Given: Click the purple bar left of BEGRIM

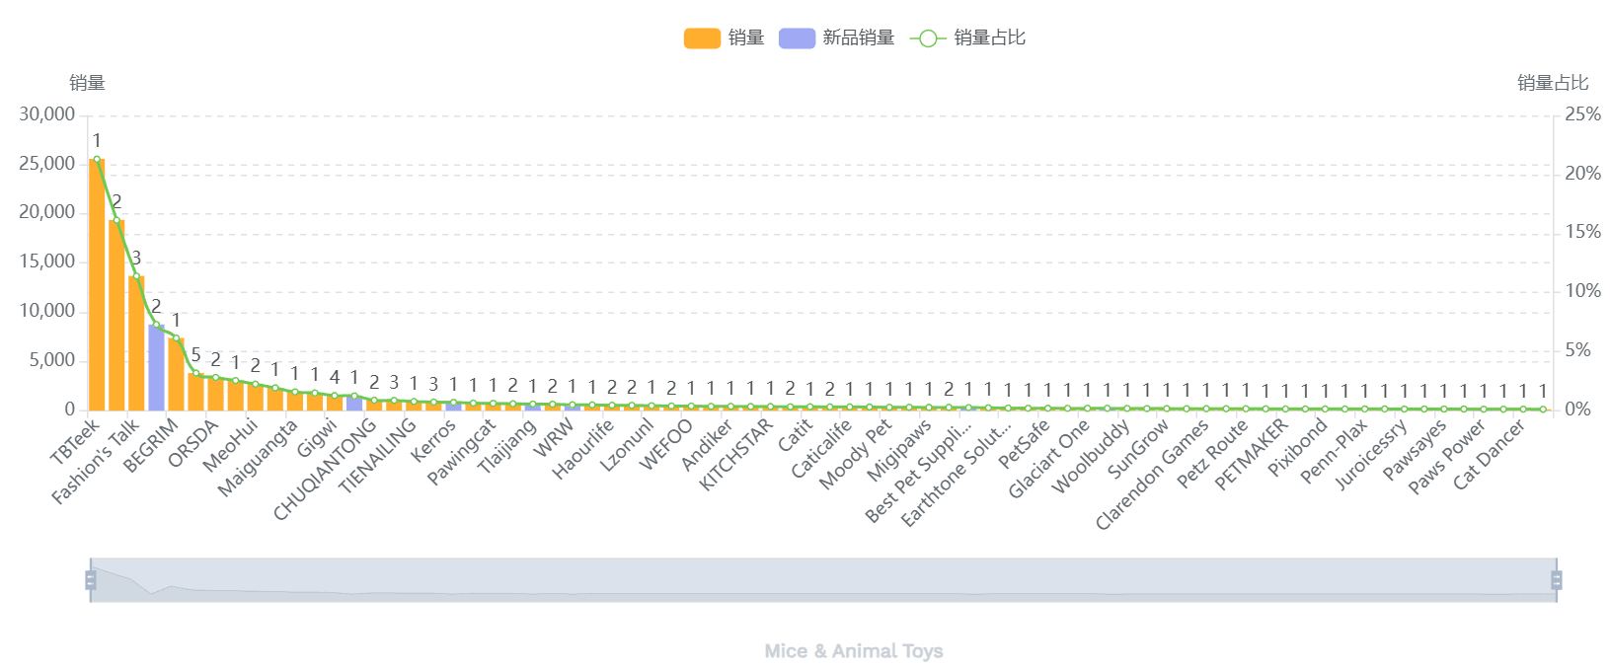Looking at the screenshot, I should pyautogui.click(x=156, y=367).
